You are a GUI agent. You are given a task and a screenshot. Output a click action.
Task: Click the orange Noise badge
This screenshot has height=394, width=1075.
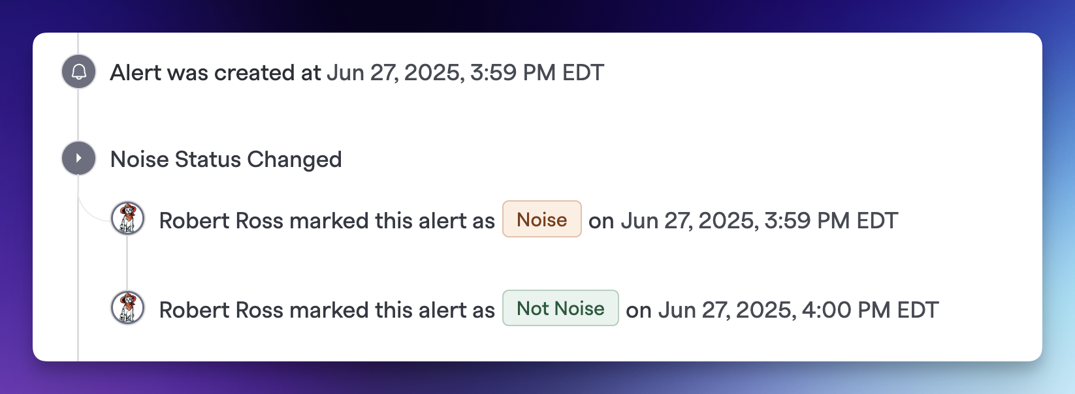(x=542, y=219)
